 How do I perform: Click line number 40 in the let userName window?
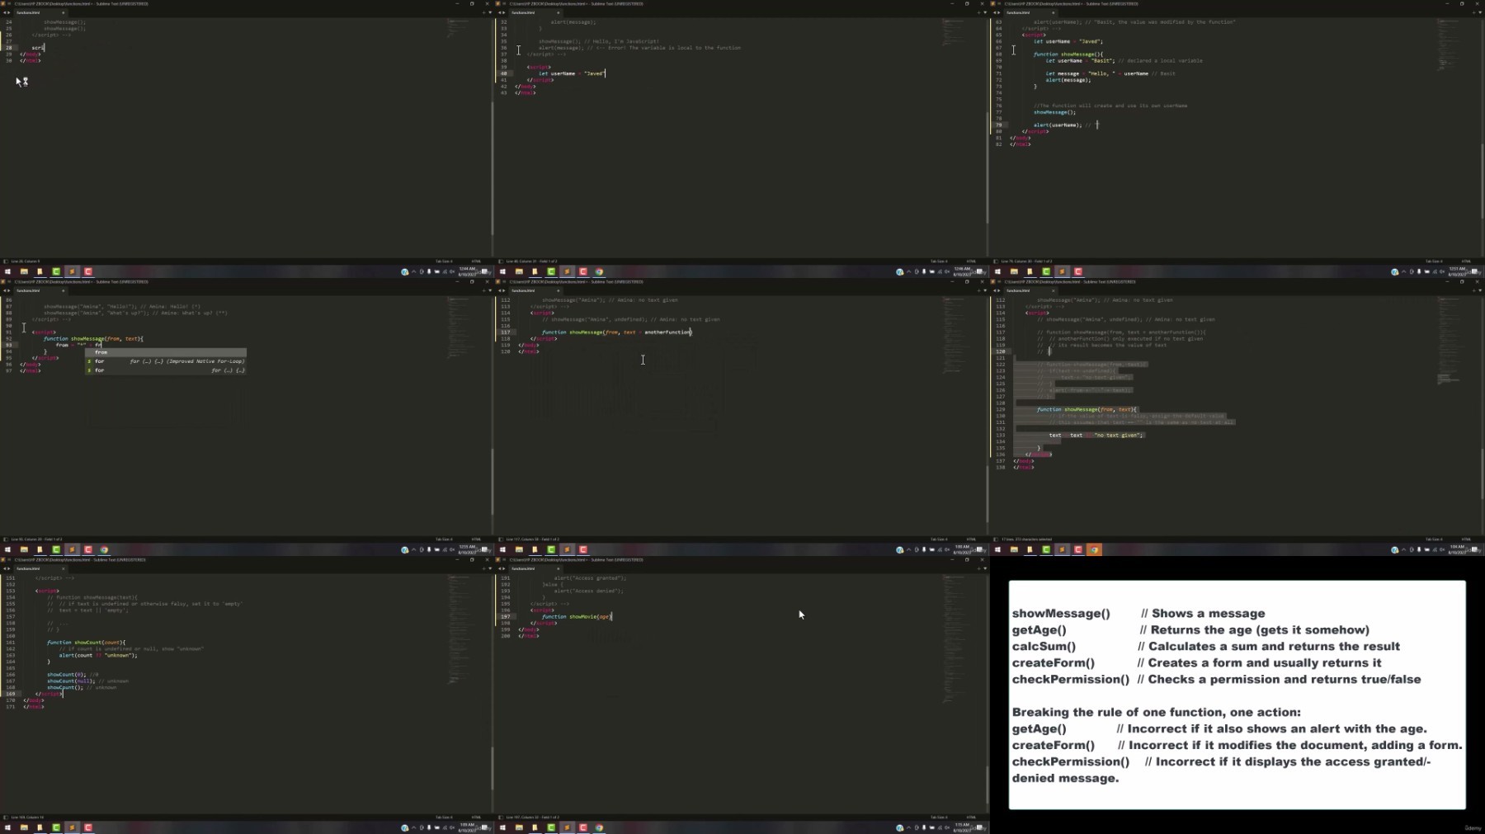[504, 73]
